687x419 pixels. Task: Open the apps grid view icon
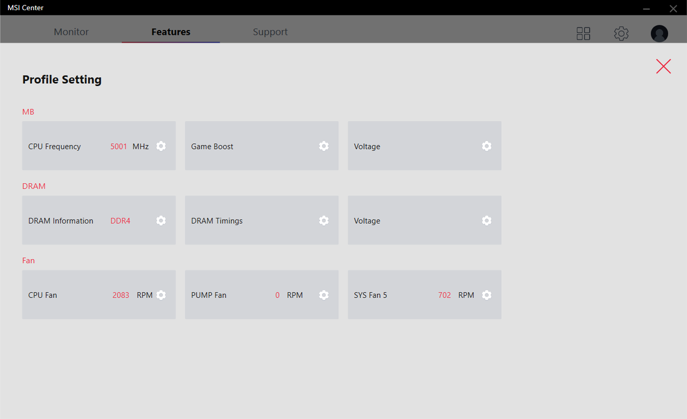583,34
